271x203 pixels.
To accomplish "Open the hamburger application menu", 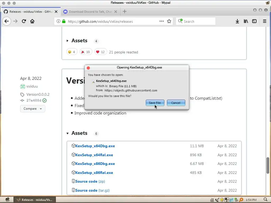I will point(264,21).
